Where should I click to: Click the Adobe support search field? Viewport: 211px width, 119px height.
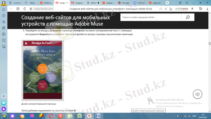150,17
